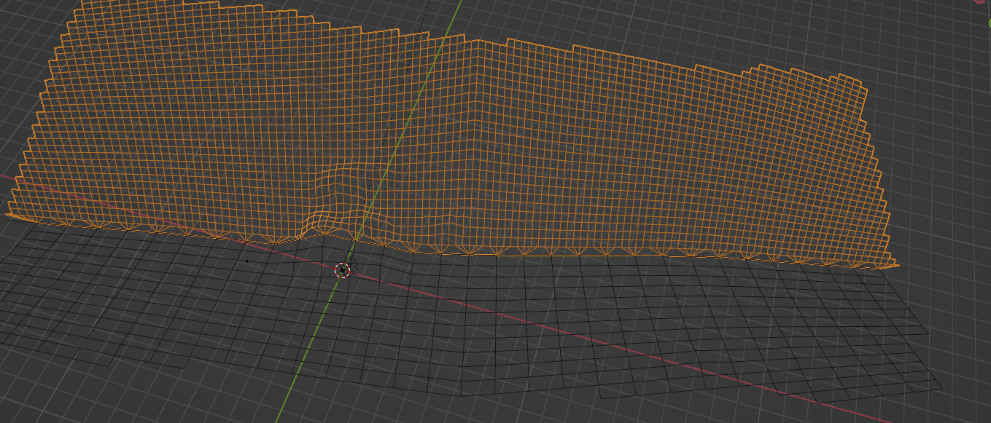The image size is (991, 423).
Task: Click the small black object origin dot
Action: click(247, 261)
